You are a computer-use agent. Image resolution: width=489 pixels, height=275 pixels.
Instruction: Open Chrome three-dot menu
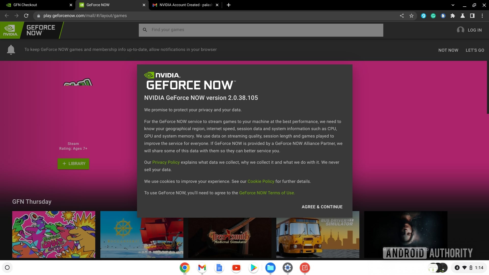pyautogui.click(x=482, y=16)
